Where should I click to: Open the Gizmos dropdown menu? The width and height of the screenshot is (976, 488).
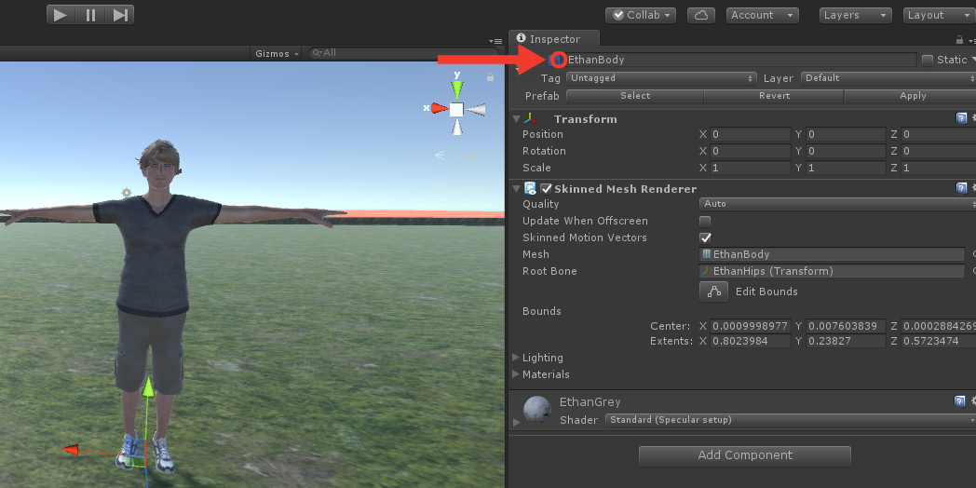click(277, 53)
